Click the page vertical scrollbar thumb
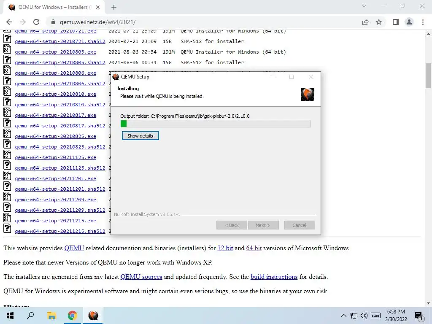The height and width of the screenshot is (324, 432). pos(428,76)
